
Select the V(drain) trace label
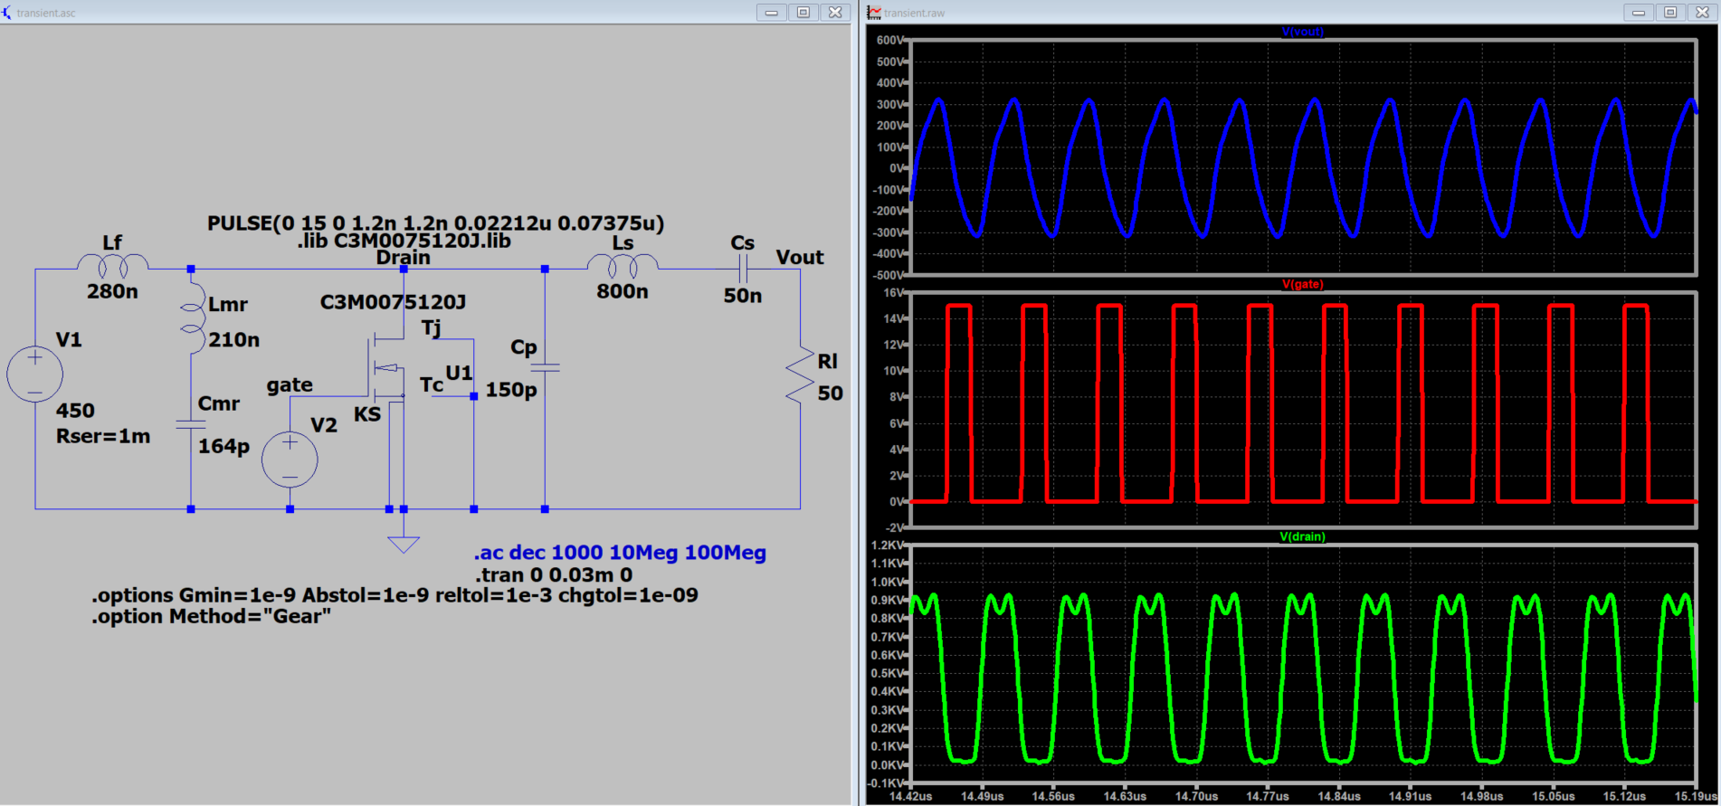tap(1302, 536)
